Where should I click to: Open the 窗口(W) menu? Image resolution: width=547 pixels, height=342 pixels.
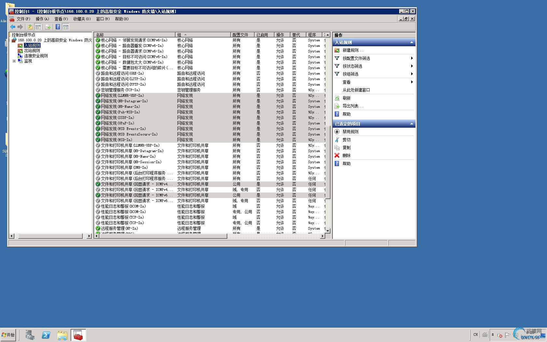click(x=103, y=19)
